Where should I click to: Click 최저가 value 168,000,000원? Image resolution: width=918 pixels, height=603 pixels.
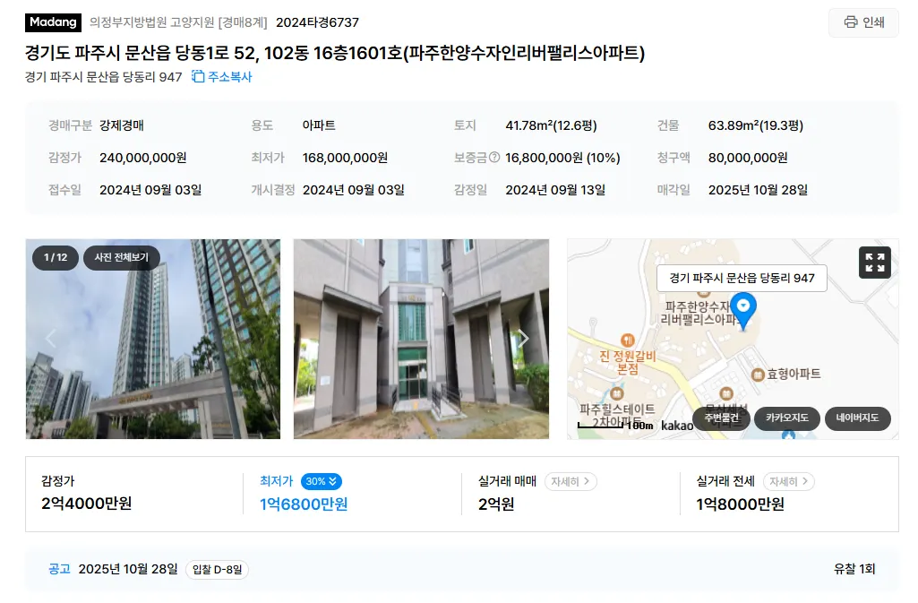click(345, 158)
